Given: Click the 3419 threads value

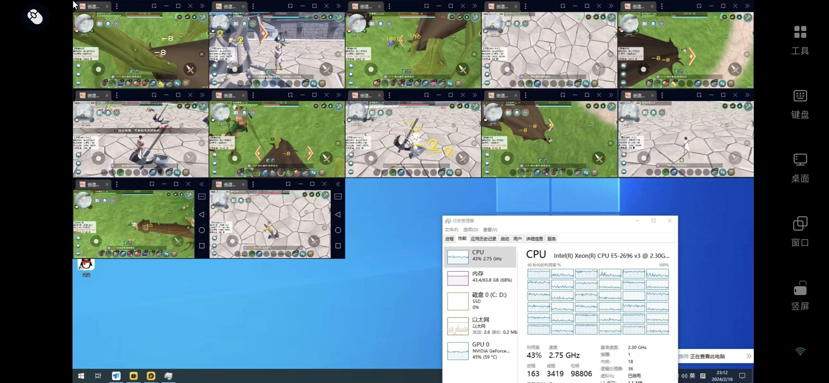Looking at the screenshot, I should coord(555,374).
